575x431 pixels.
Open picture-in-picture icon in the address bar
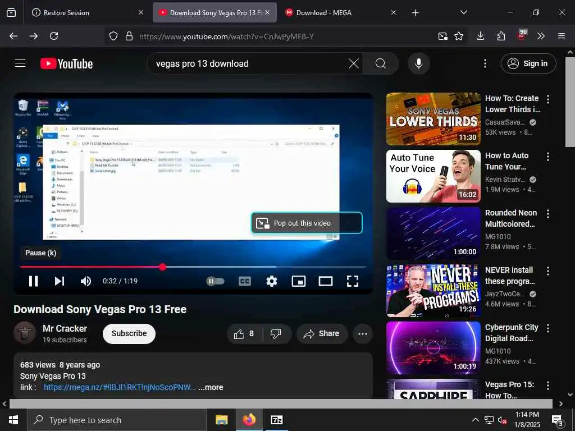442,36
